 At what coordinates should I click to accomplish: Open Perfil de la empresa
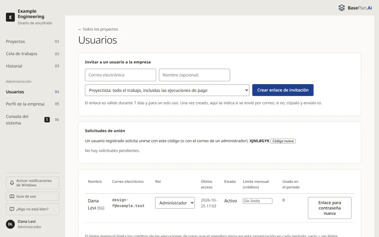tap(33, 104)
